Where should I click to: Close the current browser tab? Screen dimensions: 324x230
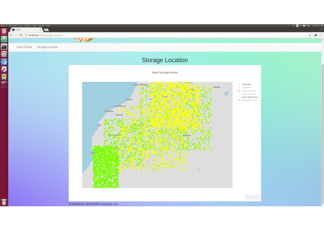[x=40, y=30]
